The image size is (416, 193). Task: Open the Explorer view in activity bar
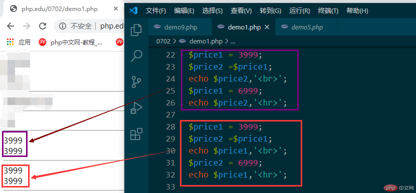136,30
